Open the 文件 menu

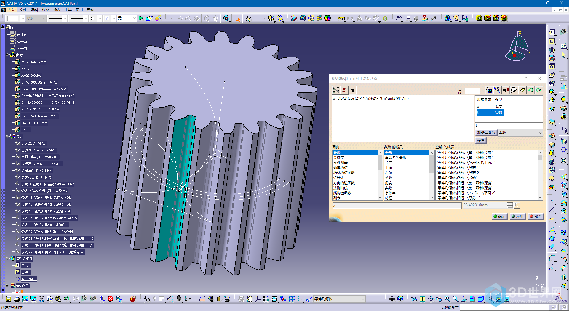(23, 10)
